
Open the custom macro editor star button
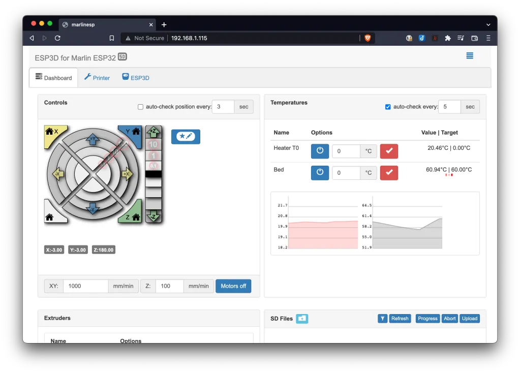186,137
